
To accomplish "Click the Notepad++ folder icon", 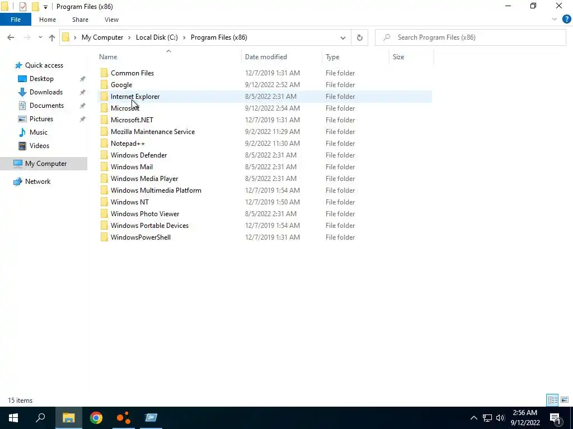I will click(x=104, y=144).
